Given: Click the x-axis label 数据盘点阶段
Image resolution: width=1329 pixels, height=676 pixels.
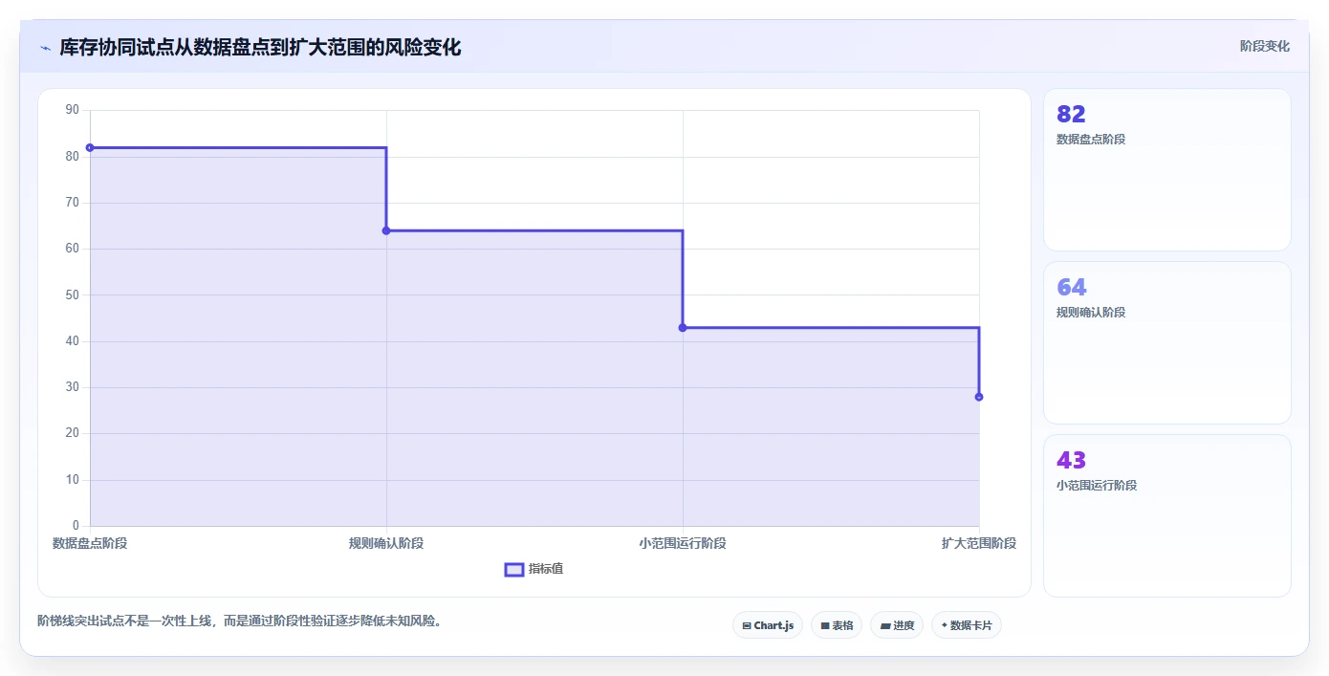Looking at the screenshot, I should [x=90, y=543].
